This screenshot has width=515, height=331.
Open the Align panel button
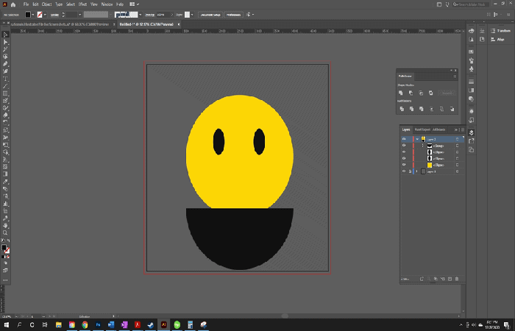tap(497, 40)
